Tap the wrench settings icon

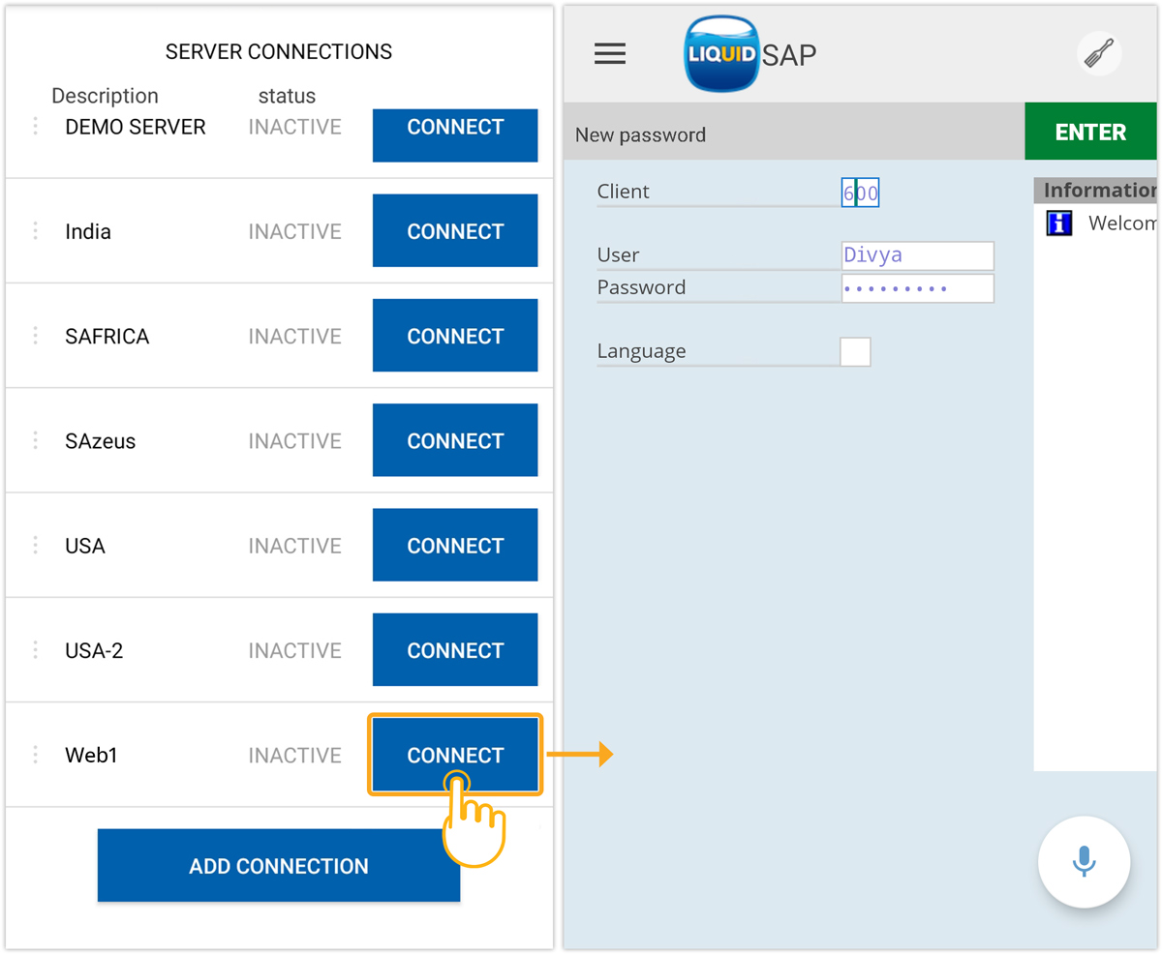[x=1099, y=54]
